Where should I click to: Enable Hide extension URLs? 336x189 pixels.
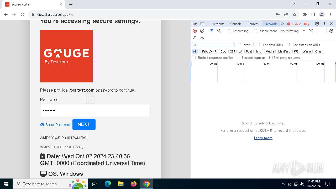click(x=288, y=45)
